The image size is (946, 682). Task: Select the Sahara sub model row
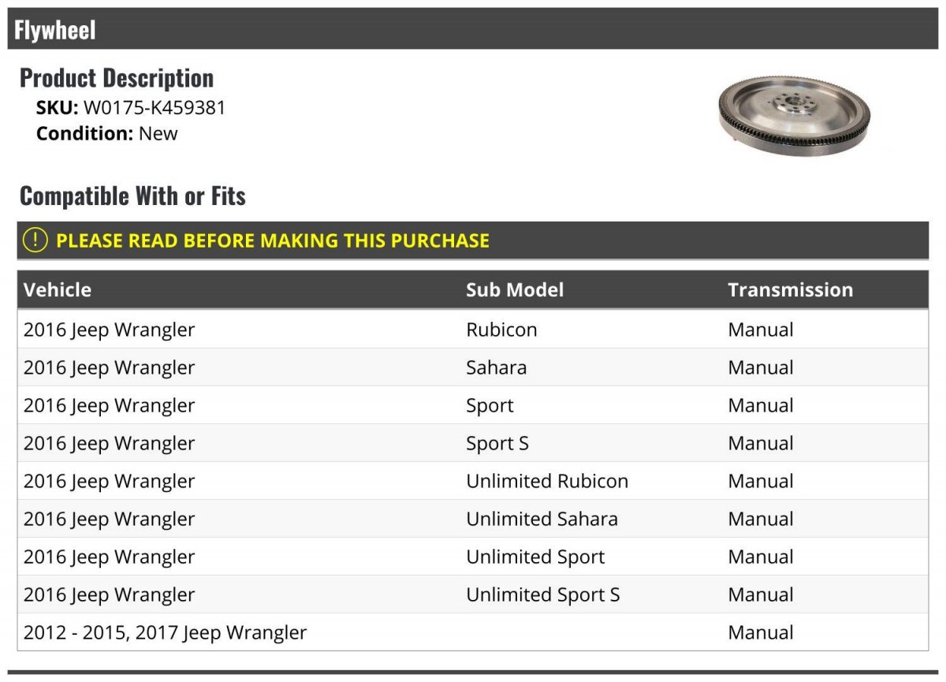coord(473,367)
